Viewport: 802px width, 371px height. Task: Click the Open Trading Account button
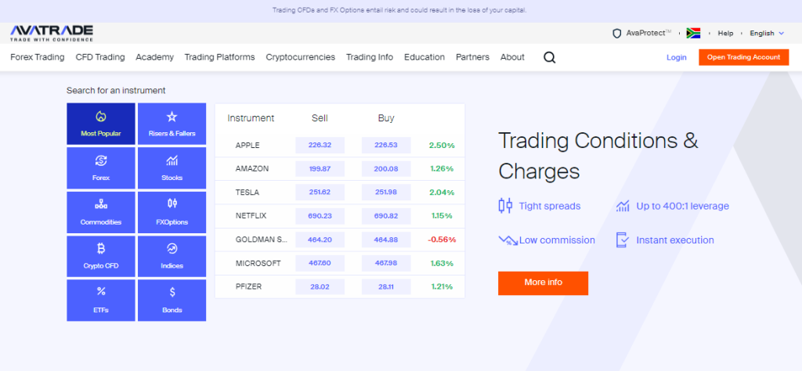click(x=744, y=57)
